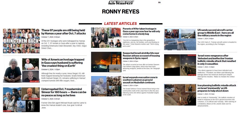Viewport: 239px width, 115px height.
Task: Open the Bring Them Back hostages thumbnail
Action: click(x=21, y=41)
